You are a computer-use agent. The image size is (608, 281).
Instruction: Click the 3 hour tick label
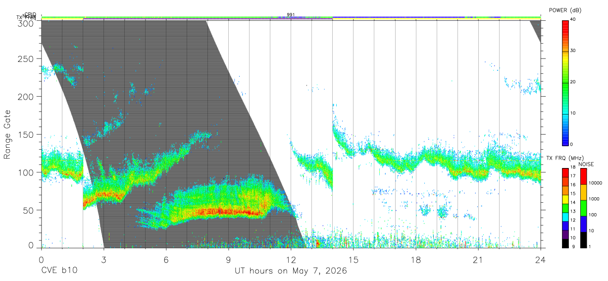click(x=103, y=260)
